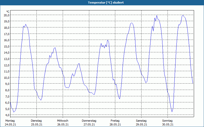Click the 27.05.21 date label
Image resolution: width=204 pixels, height=127 pixels.
coord(89,124)
